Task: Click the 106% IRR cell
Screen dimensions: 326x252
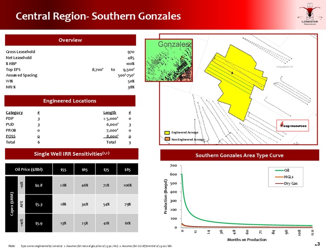Action: click(128, 185)
